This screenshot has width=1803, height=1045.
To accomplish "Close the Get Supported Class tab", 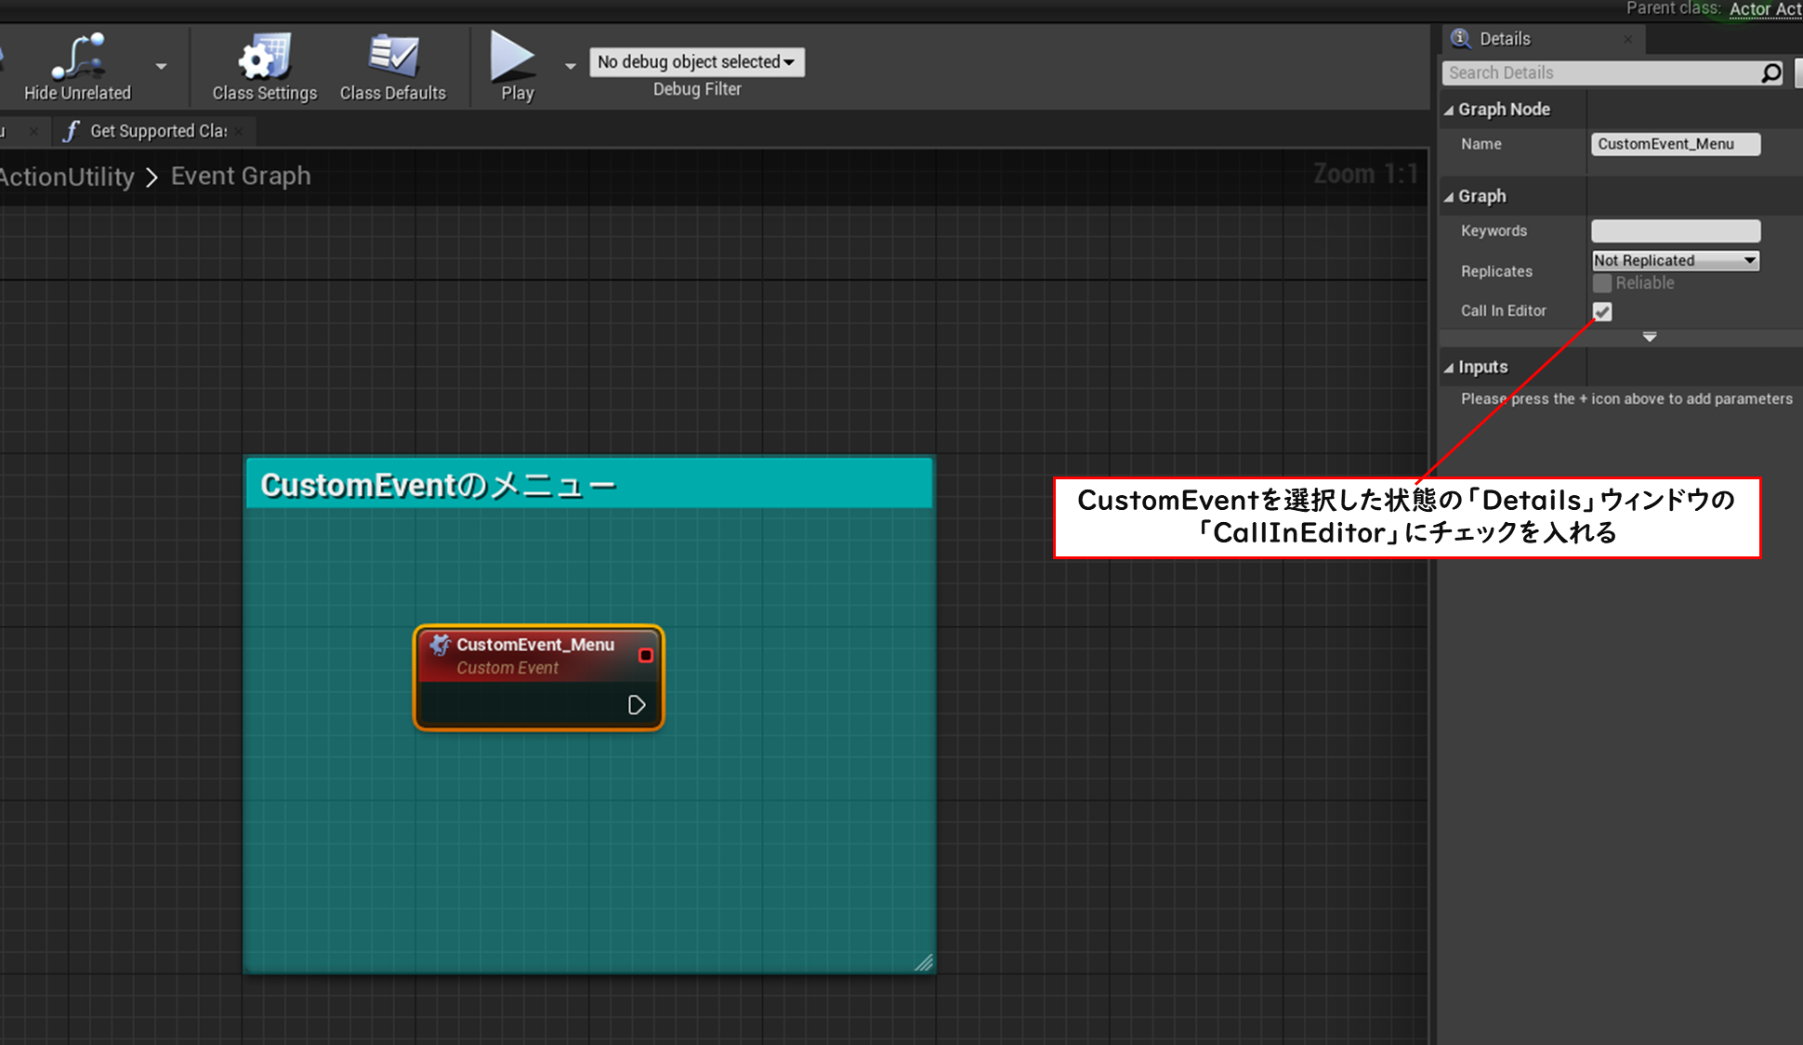I will click(239, 132).
